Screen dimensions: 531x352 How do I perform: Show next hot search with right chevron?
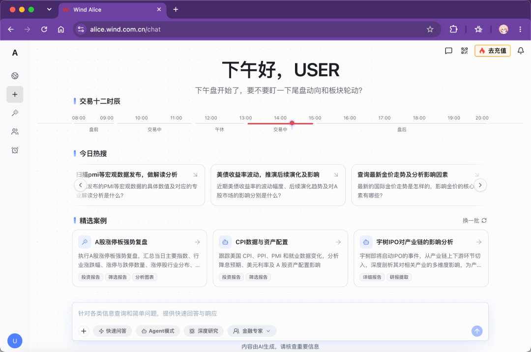pyautogui.click(x=480, y=185)
